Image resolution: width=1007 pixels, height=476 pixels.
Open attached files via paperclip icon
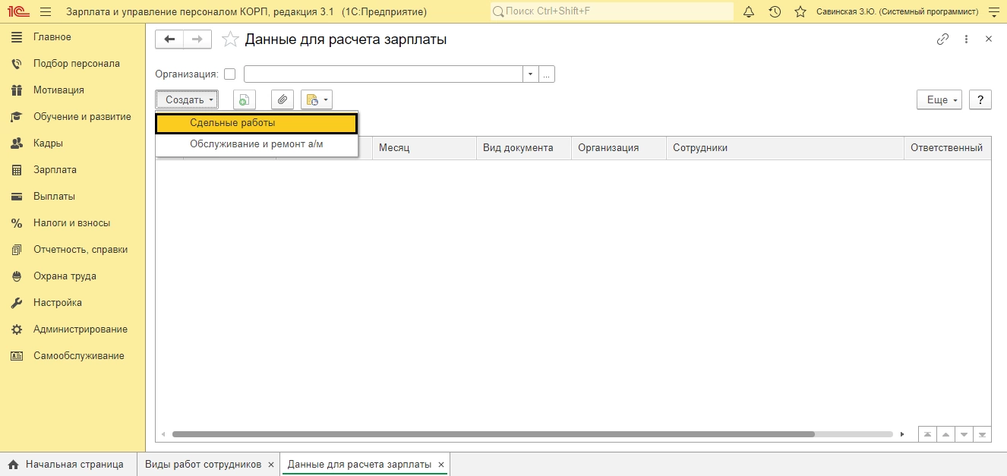point(283,99)
